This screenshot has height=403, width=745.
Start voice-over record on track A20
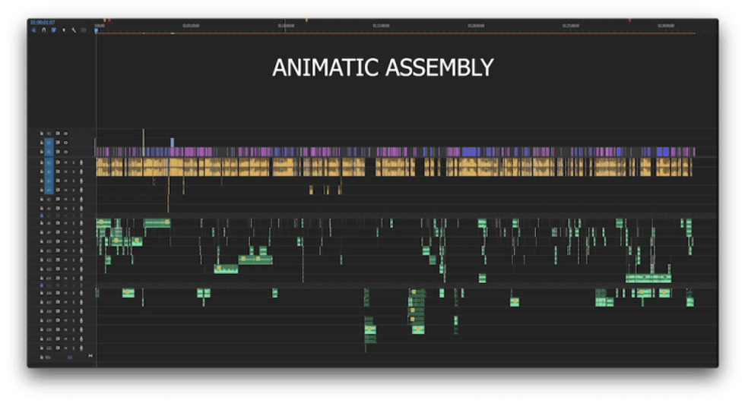81,329
